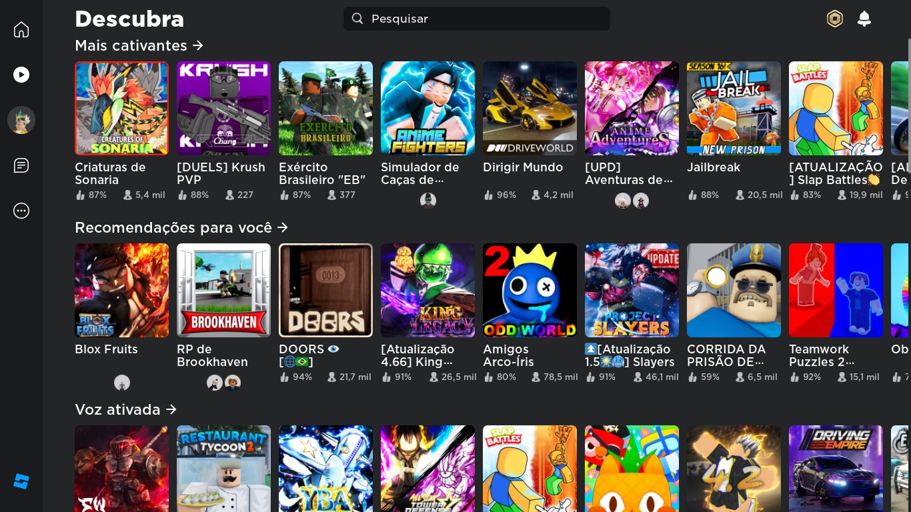Viewport: 911px width, 512px height.
Task: Open the Krush PVP game thumbnail
Action: pyautogui.click(x=223, y=109)
